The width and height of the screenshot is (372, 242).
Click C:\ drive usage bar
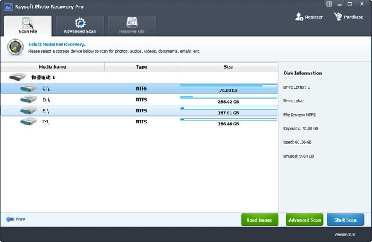tap(228, 86)
